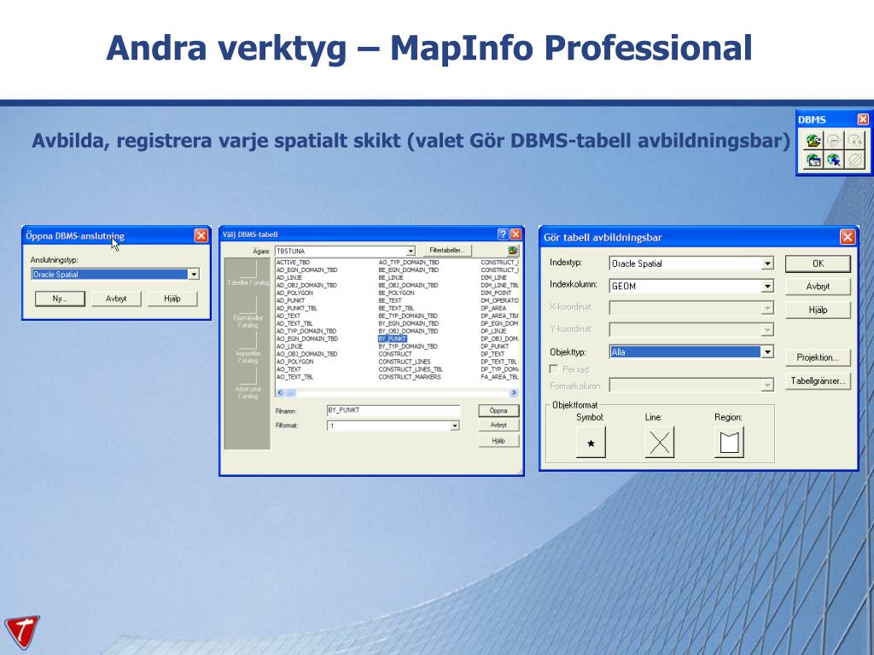Click the Öppna button
The width and height of the screenshot is (874, 655).
pos(498,410)
